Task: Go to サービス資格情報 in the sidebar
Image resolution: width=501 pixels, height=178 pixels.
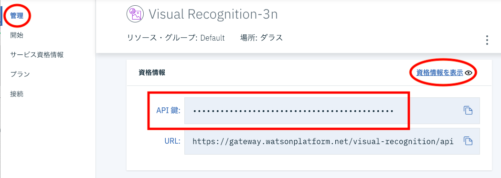Action: pos(37,54)
